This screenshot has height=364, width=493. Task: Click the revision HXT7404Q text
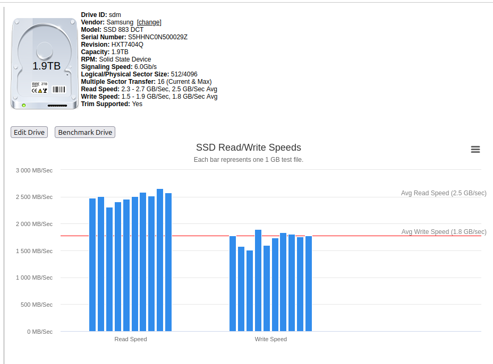[x=127, y=45]
